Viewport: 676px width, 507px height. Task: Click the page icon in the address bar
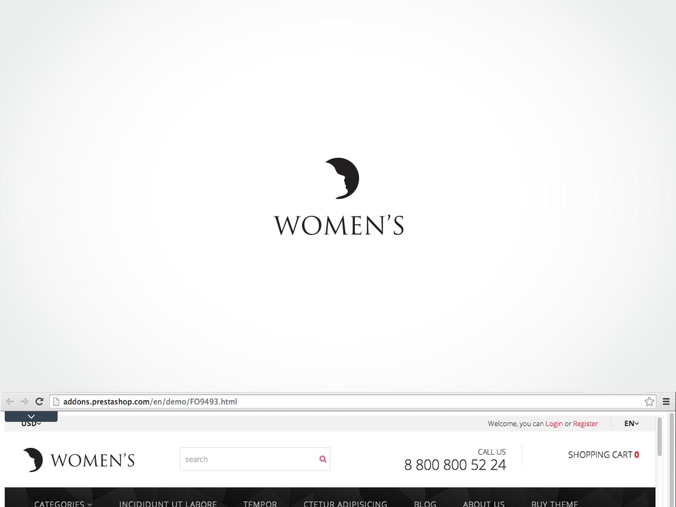click(x=56, y=402)
